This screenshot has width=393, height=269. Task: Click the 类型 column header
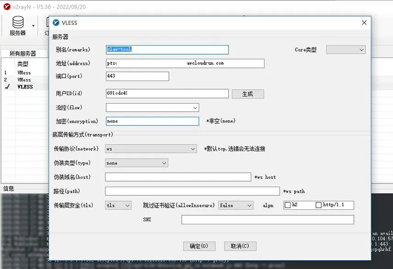coord(23,64)
